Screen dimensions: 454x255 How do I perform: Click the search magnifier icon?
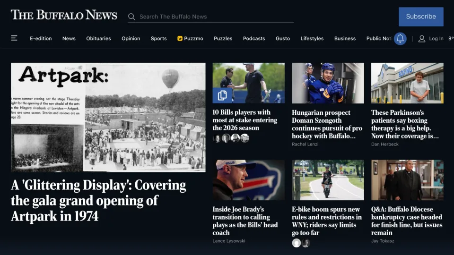[131, 17]
